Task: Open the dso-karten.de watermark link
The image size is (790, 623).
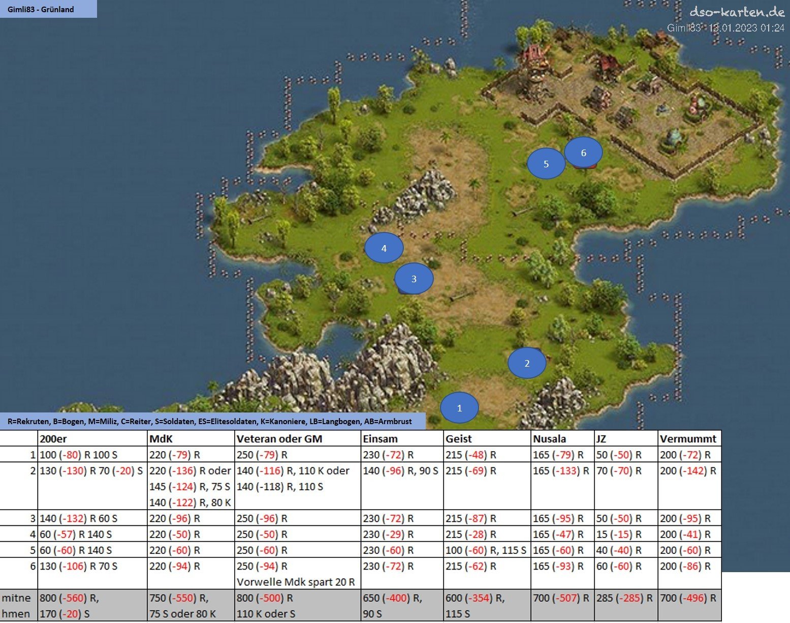Action: pyautogui.click(x=737, y=13)
